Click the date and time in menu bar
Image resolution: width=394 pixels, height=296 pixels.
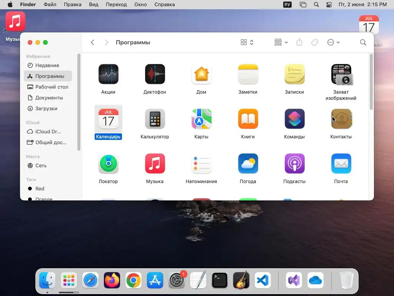click(362, 5)
